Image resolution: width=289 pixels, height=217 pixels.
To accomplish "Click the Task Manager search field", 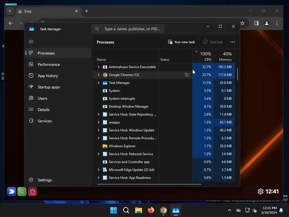I will coord(128,29).
